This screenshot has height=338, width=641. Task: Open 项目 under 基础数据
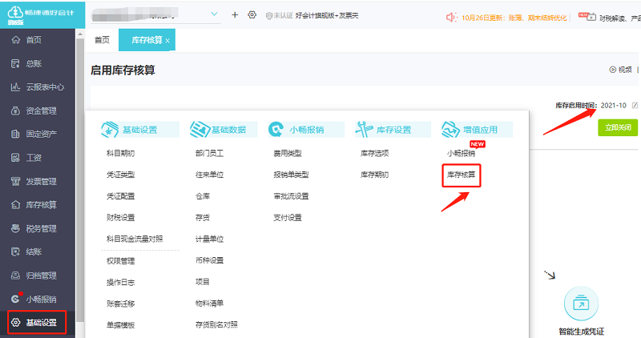point(203,282)
